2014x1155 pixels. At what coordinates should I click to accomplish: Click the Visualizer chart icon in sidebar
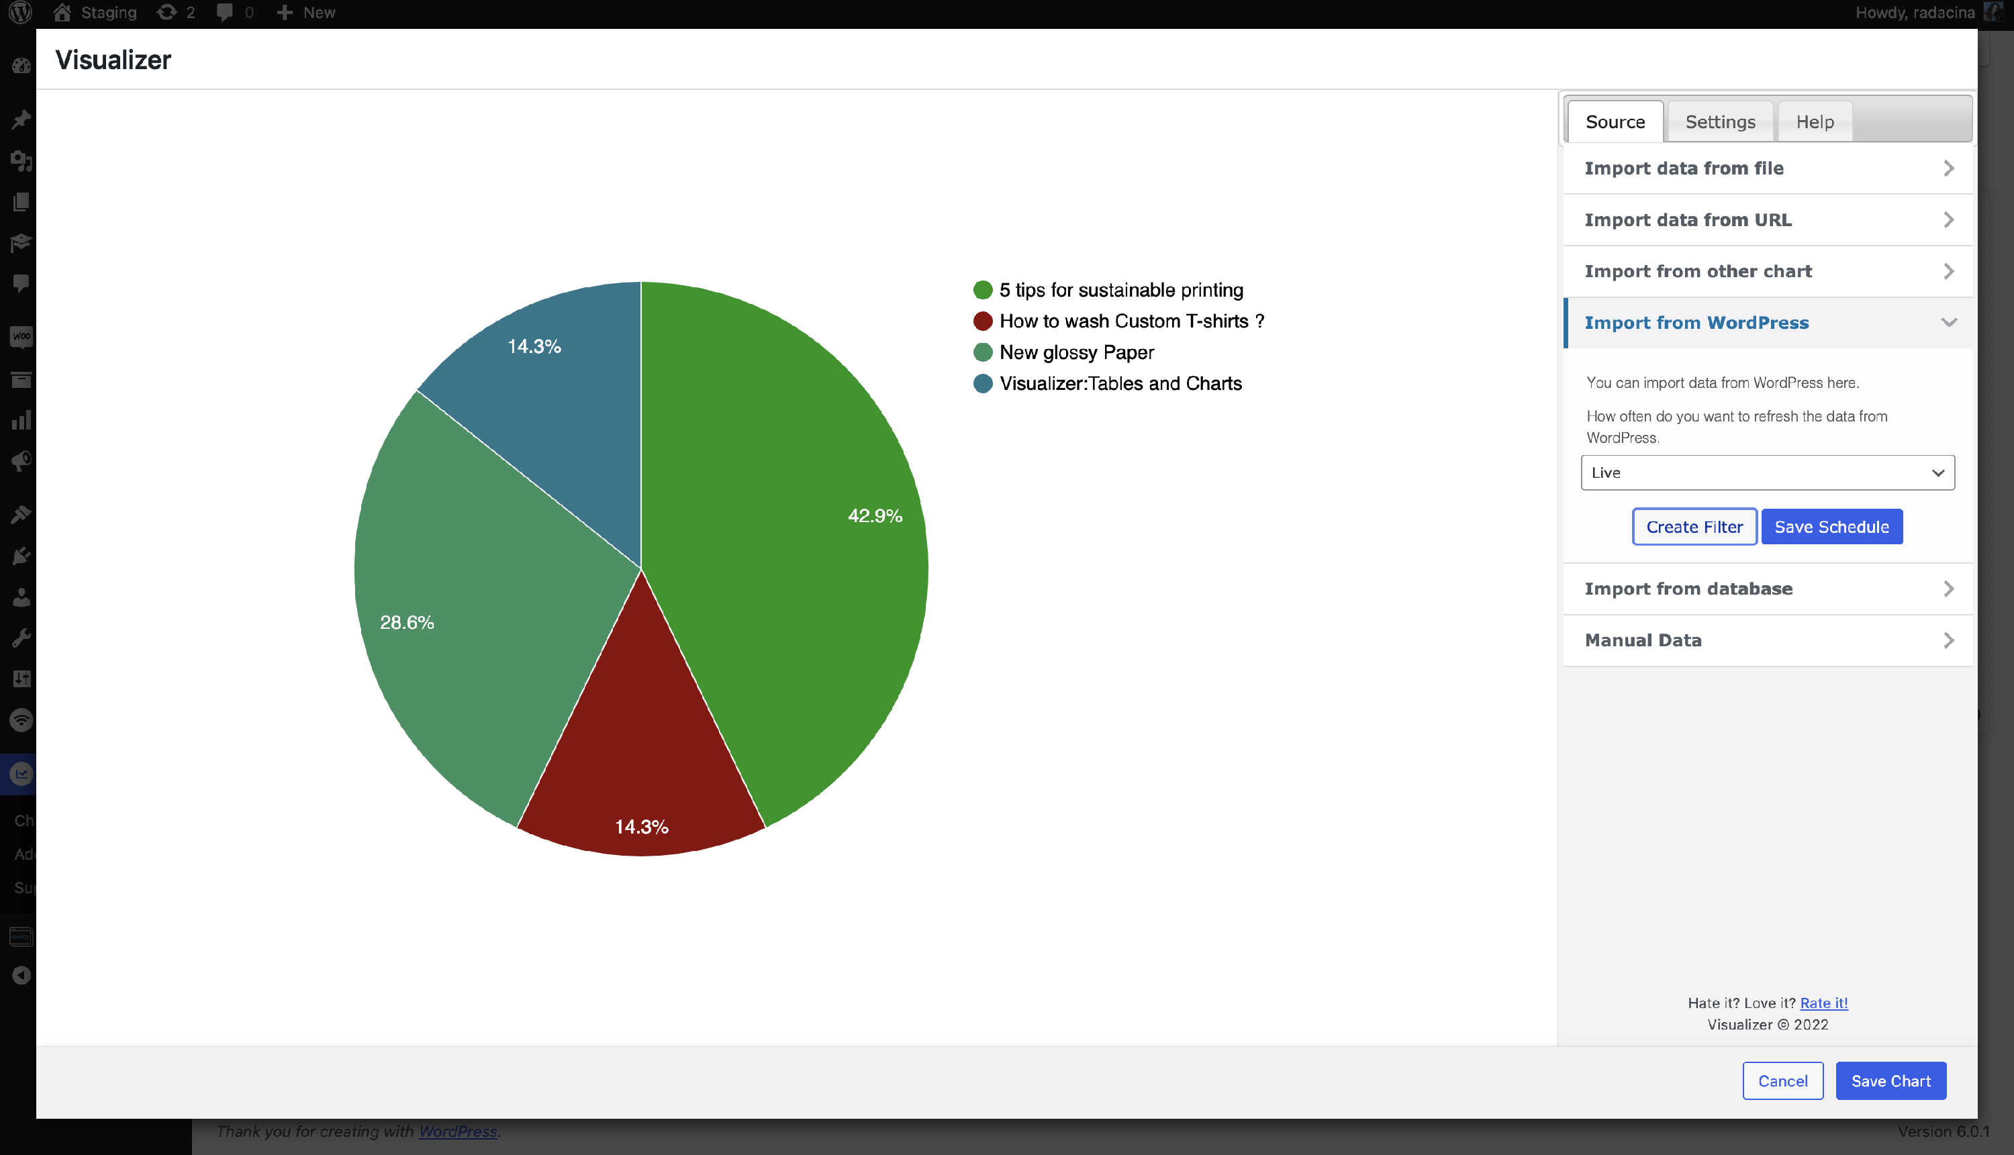click(x=21, y=773)
